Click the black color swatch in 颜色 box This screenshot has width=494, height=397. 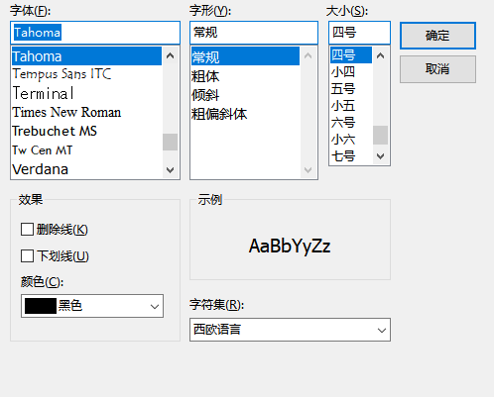pyautogui.click(x=41, y=306)
